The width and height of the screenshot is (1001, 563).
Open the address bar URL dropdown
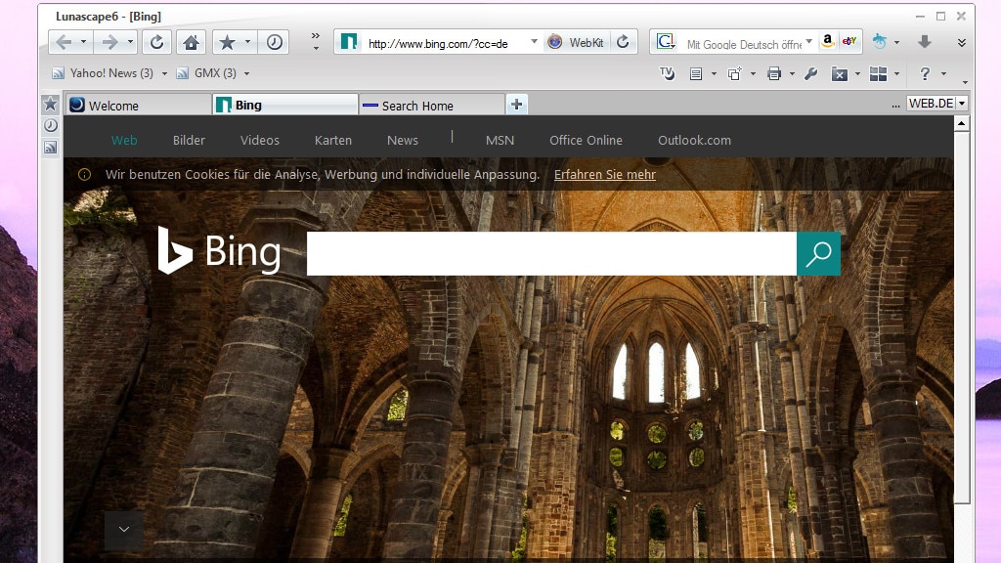tap(534, 41)
